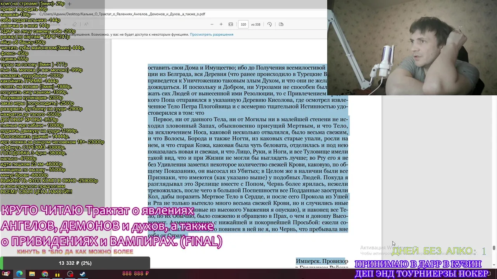Screen dimensions: 497x279
Task: Click the line starting 'Признаки, что имеются'
Action: click(x=248, y=177)
